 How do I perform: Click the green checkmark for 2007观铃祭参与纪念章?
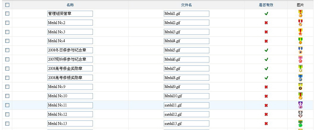point(266,59)
